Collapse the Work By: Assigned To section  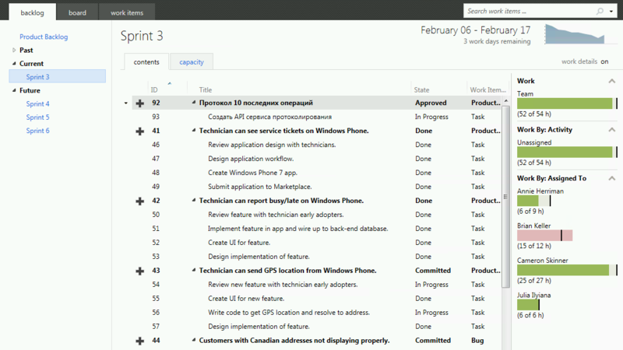(612, 179)
